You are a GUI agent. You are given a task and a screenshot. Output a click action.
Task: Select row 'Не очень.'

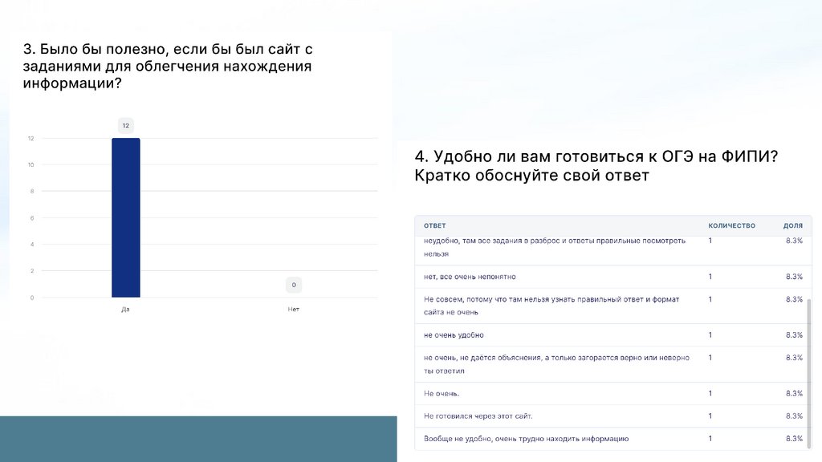[x=612, y=393]
